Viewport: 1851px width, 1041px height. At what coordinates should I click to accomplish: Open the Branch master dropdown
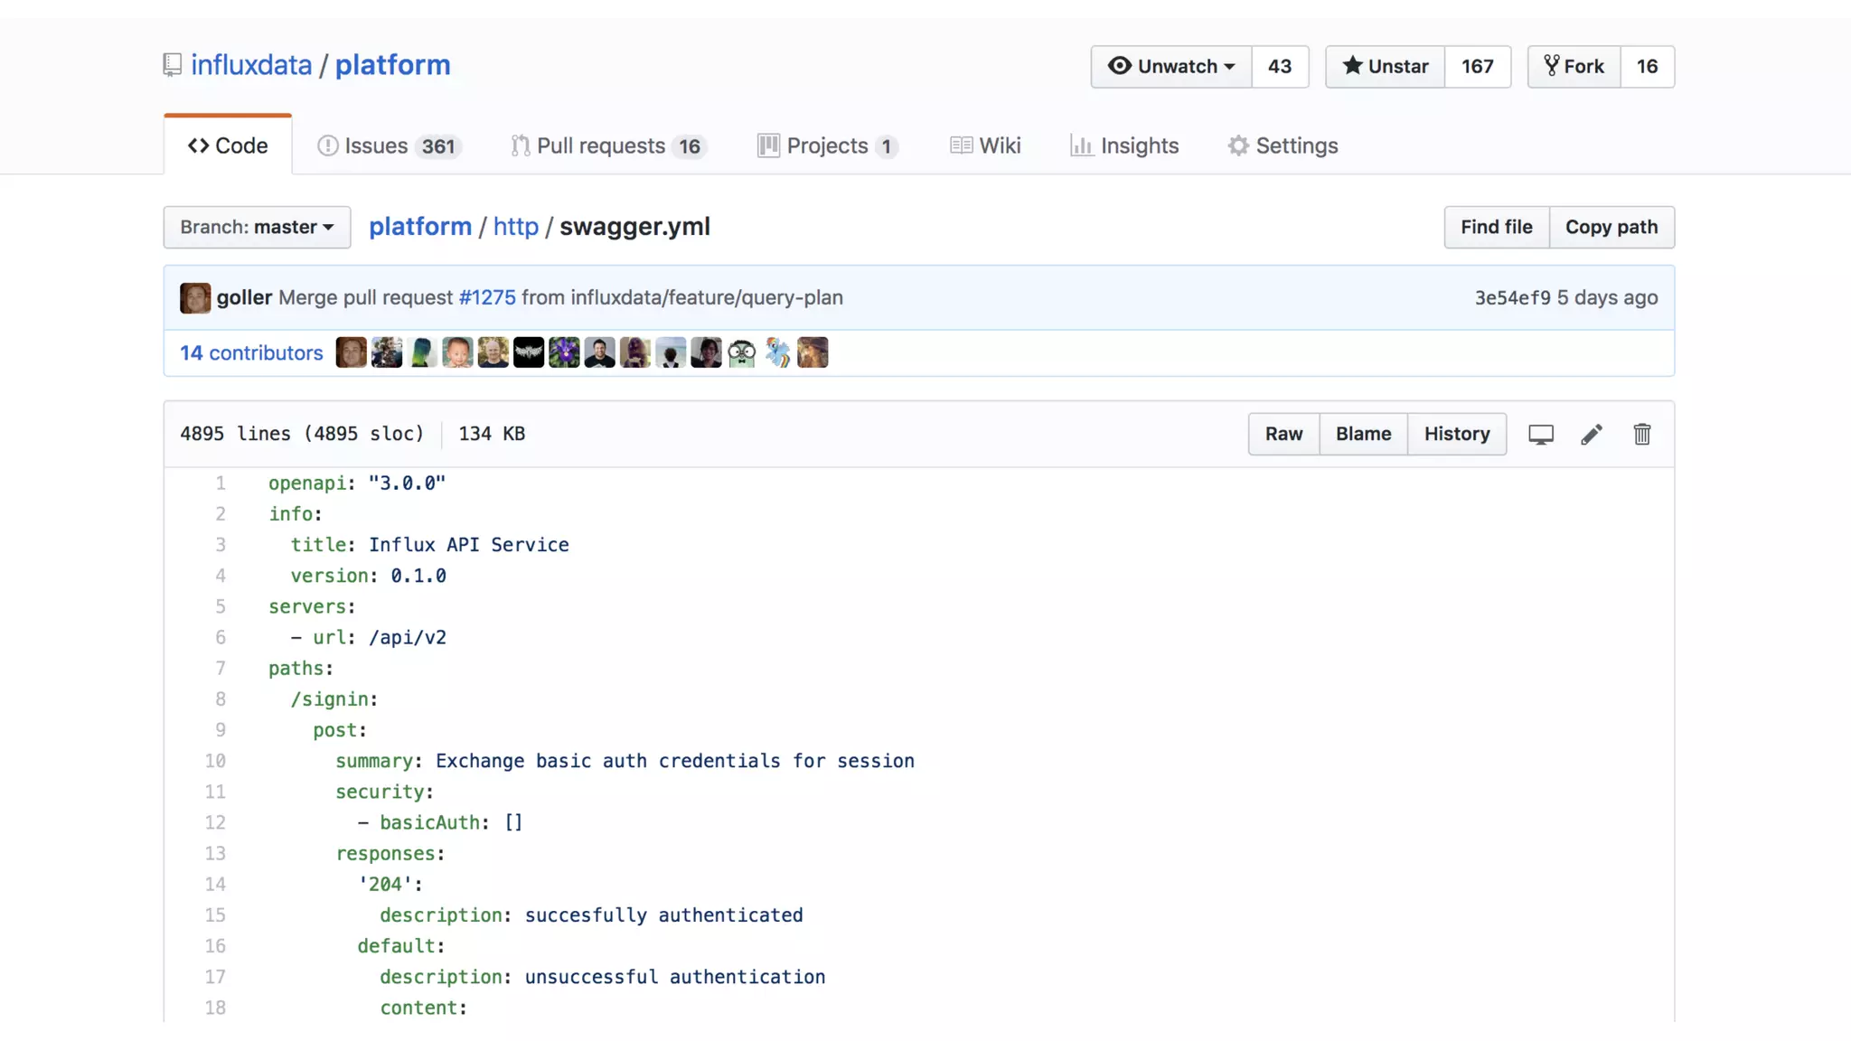pyautogui.click(x=257, y=227)
